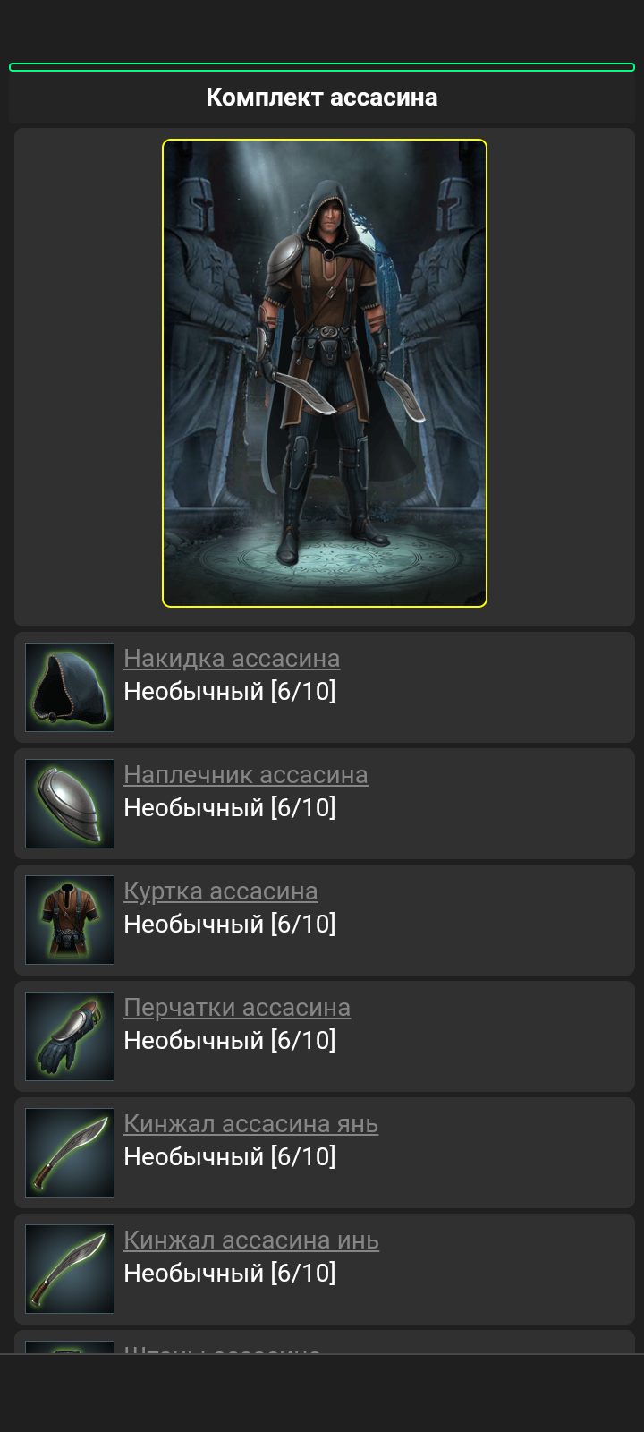Click the green progress bar at top
This screenshot has height=1432, width=644.
322,67
